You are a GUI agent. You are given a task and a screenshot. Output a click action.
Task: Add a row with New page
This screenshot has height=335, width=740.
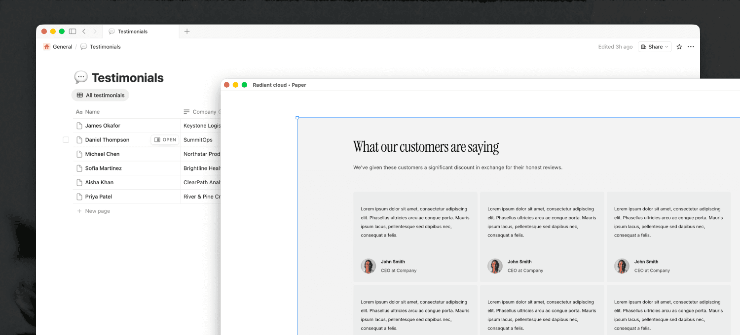[93, 211]
